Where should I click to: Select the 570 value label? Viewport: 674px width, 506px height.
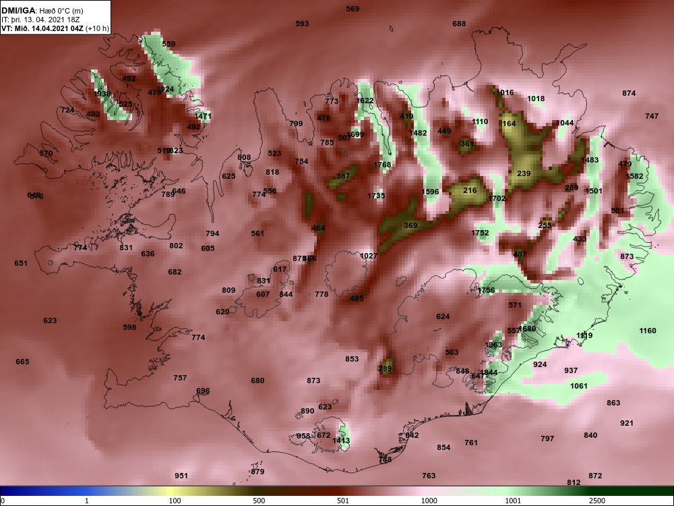pos(46,153)
